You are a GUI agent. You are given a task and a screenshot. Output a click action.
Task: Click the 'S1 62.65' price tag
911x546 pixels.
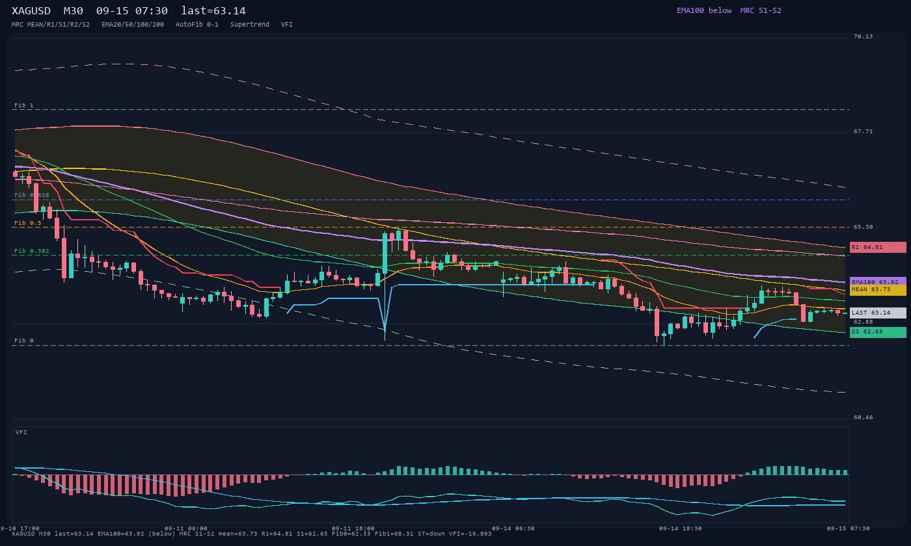point(878,332)
